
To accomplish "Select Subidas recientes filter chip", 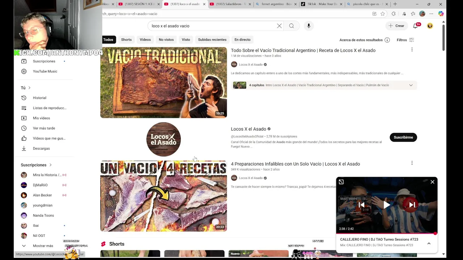I will (212, 40).
